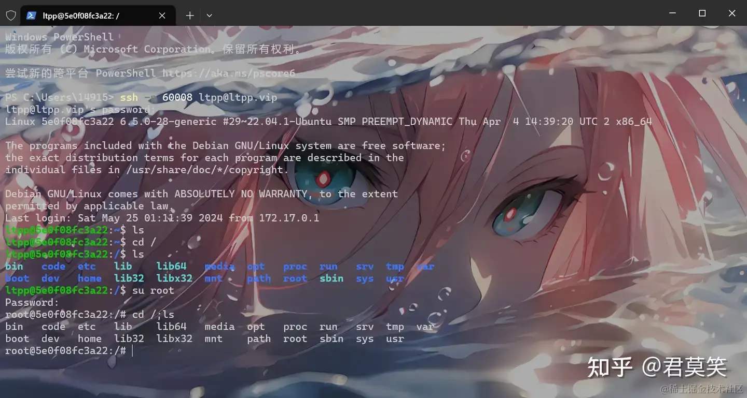Click the IP address "172.17.0.1"

tap(289, 218)
